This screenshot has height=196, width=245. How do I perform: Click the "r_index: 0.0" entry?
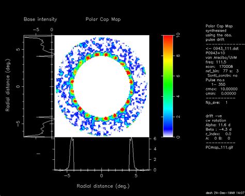[x=218, y=134]
